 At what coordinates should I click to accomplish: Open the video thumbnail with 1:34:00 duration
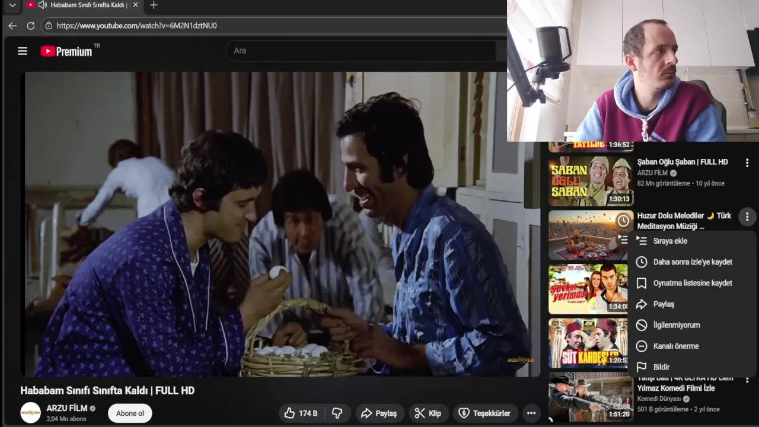click(587, 289)
